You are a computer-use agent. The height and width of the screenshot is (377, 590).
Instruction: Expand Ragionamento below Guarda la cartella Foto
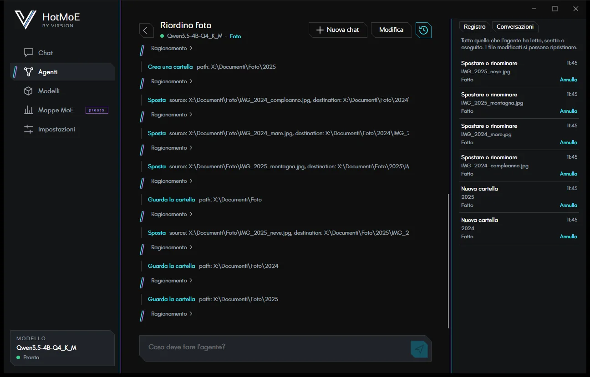tap(172, 214)
